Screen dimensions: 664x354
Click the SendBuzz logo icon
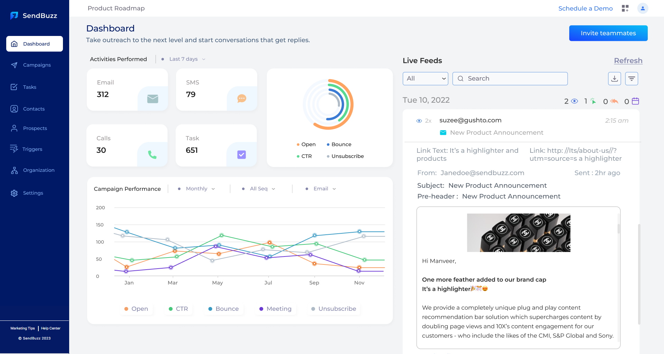click(14, 16)
